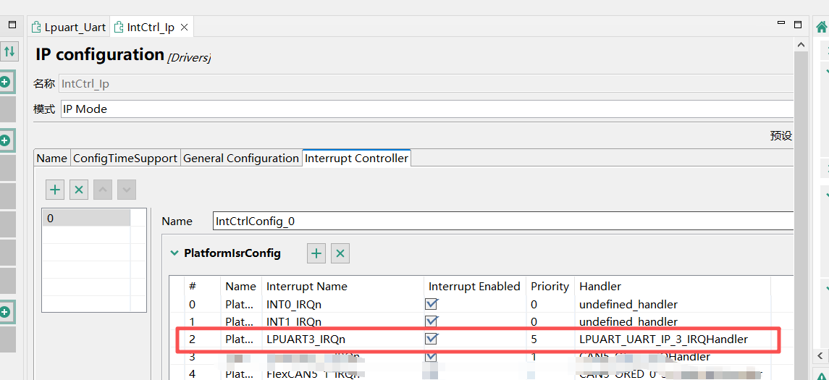Toggle Interrupt Enabled for LPUART3_IRQn
The image size is (829, 380).
[432, 338]
